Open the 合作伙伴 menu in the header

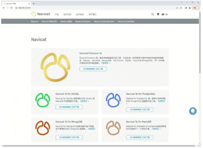tap(80, 14)
